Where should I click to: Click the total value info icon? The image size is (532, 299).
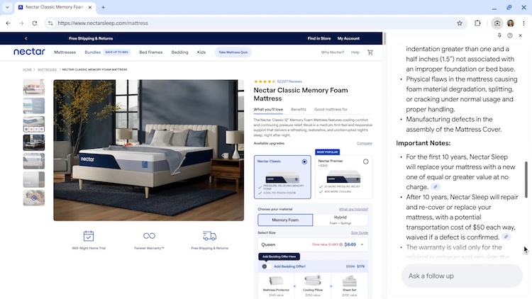340,244
